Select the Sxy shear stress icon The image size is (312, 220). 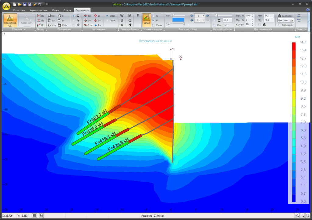tap(88, 25)
